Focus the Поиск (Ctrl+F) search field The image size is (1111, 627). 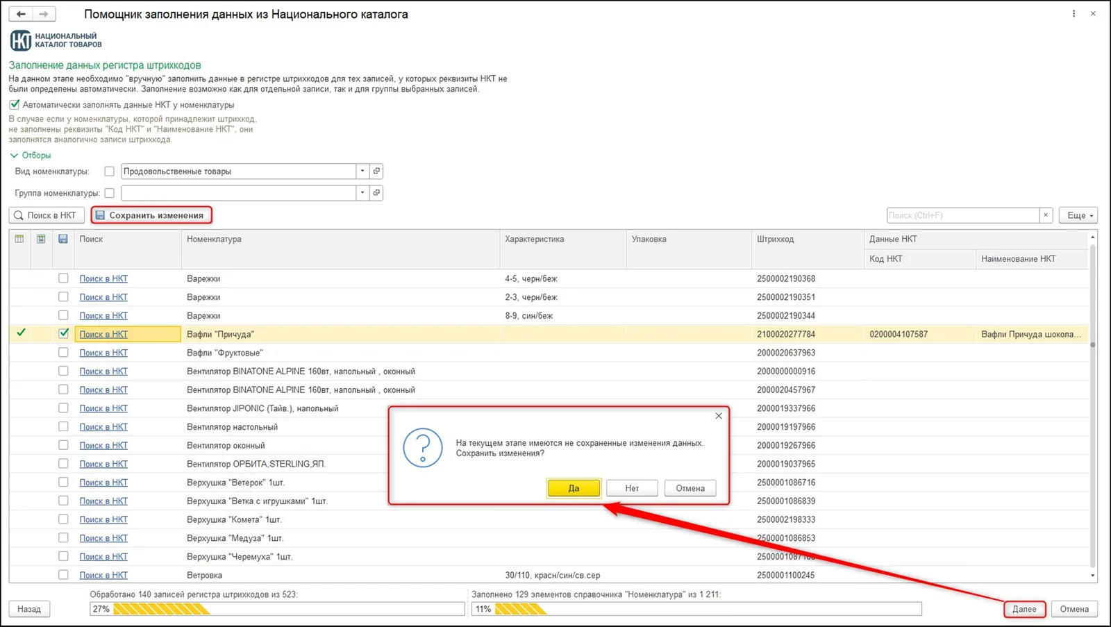963,215
